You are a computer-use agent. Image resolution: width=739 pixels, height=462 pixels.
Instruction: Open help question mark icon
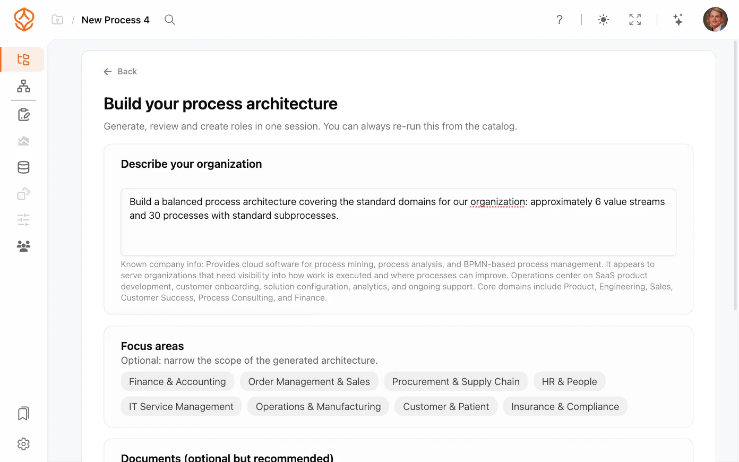pyautogui.click(x=560, y=20)
